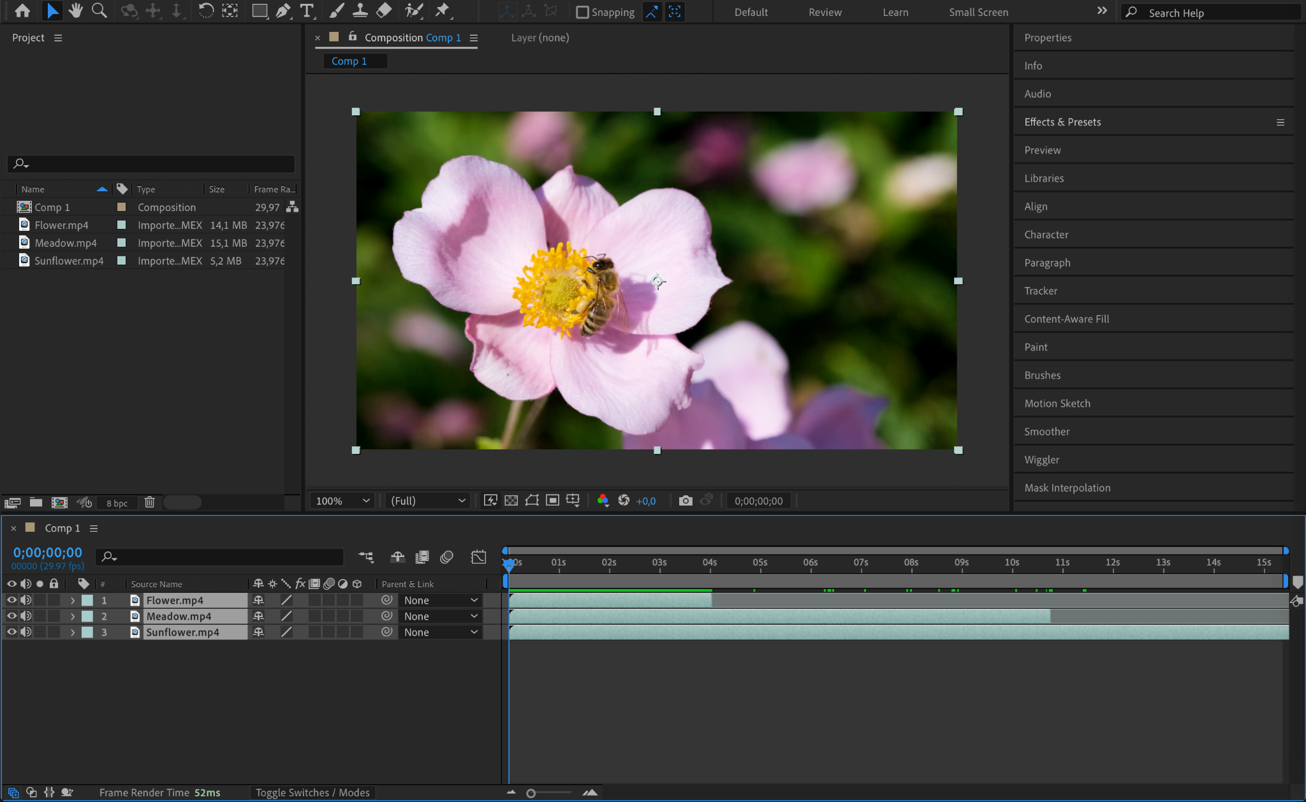The height and width of the screenshot is (802, 1306).
Task: Select the Horizontal Type tool
Action: click(307, 11)
